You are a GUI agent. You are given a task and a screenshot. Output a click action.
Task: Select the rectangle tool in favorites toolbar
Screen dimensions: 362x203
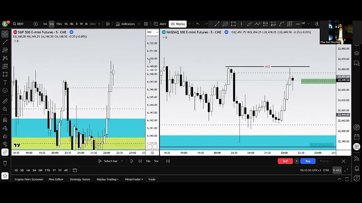(x=233, y=24)
